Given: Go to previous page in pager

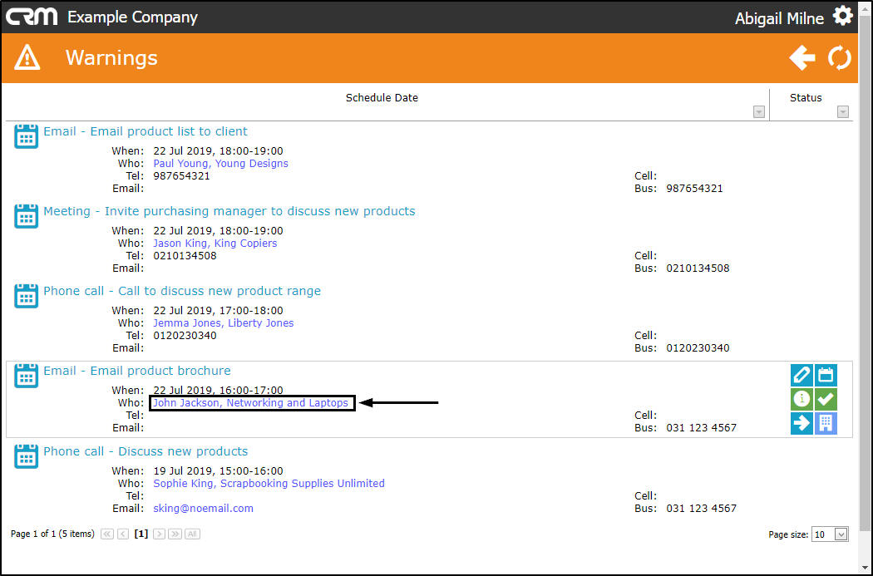Looking at the screenshot, I should [124, 534].
